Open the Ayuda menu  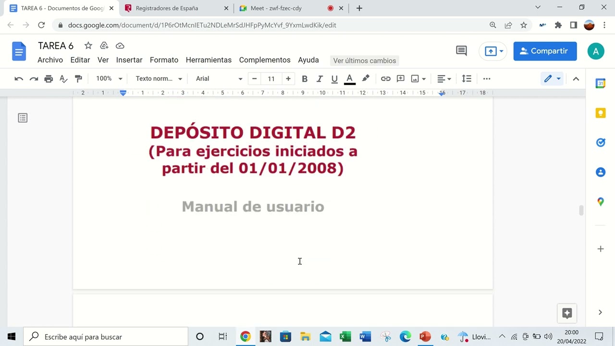[x=308, y=60]
